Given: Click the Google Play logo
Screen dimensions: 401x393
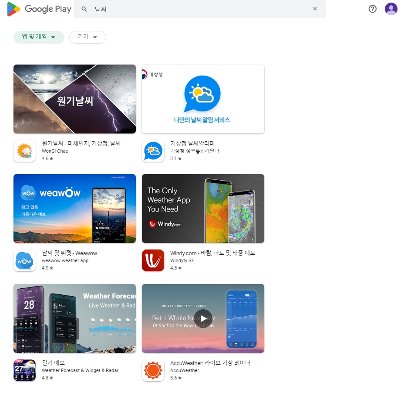Looking at the screenshot, I should [39, 9].
